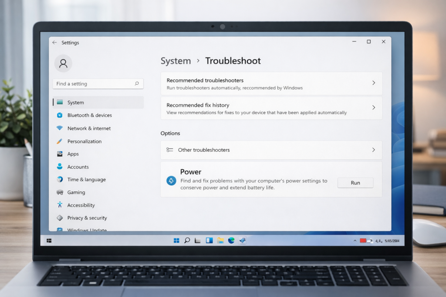Expand Recommended troubleshooters
Screen dimensions: 446x297
[x=271, y=83]
